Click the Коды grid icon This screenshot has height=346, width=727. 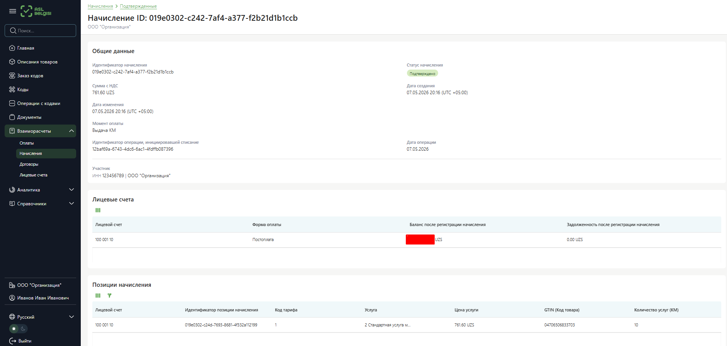click(12, 90)
